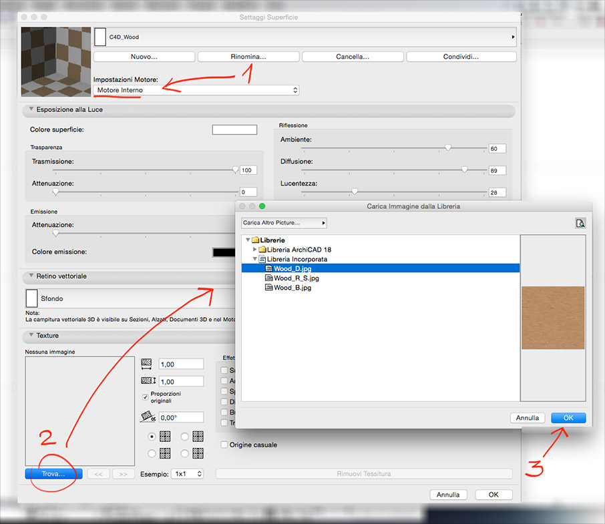This screenshot has height=524, width=605.
Task: Click the Libreria ArchiCAD 18 folder icon
Action: 262,249
